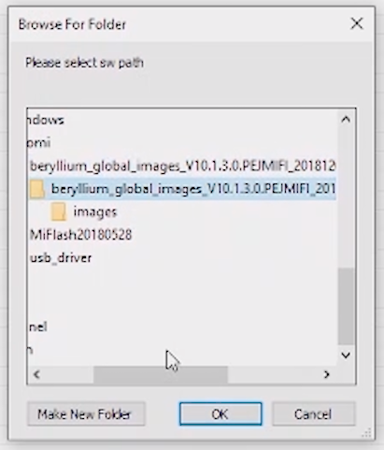Select the folder ending in 'omi'

39,143
